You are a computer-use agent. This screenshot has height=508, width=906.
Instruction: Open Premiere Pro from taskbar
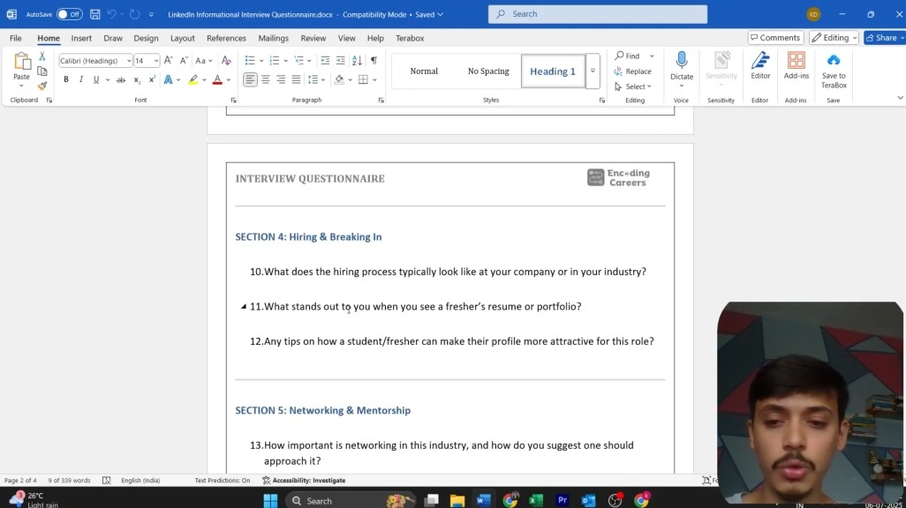pos(562,500)
